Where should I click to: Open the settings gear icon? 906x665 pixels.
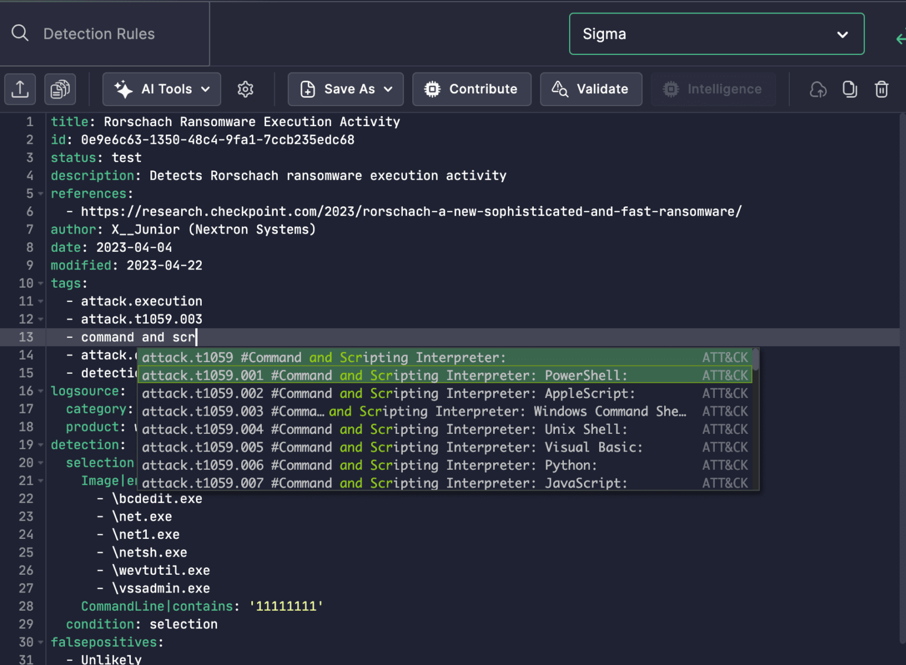pyautogui.click(x=245, y=89)
